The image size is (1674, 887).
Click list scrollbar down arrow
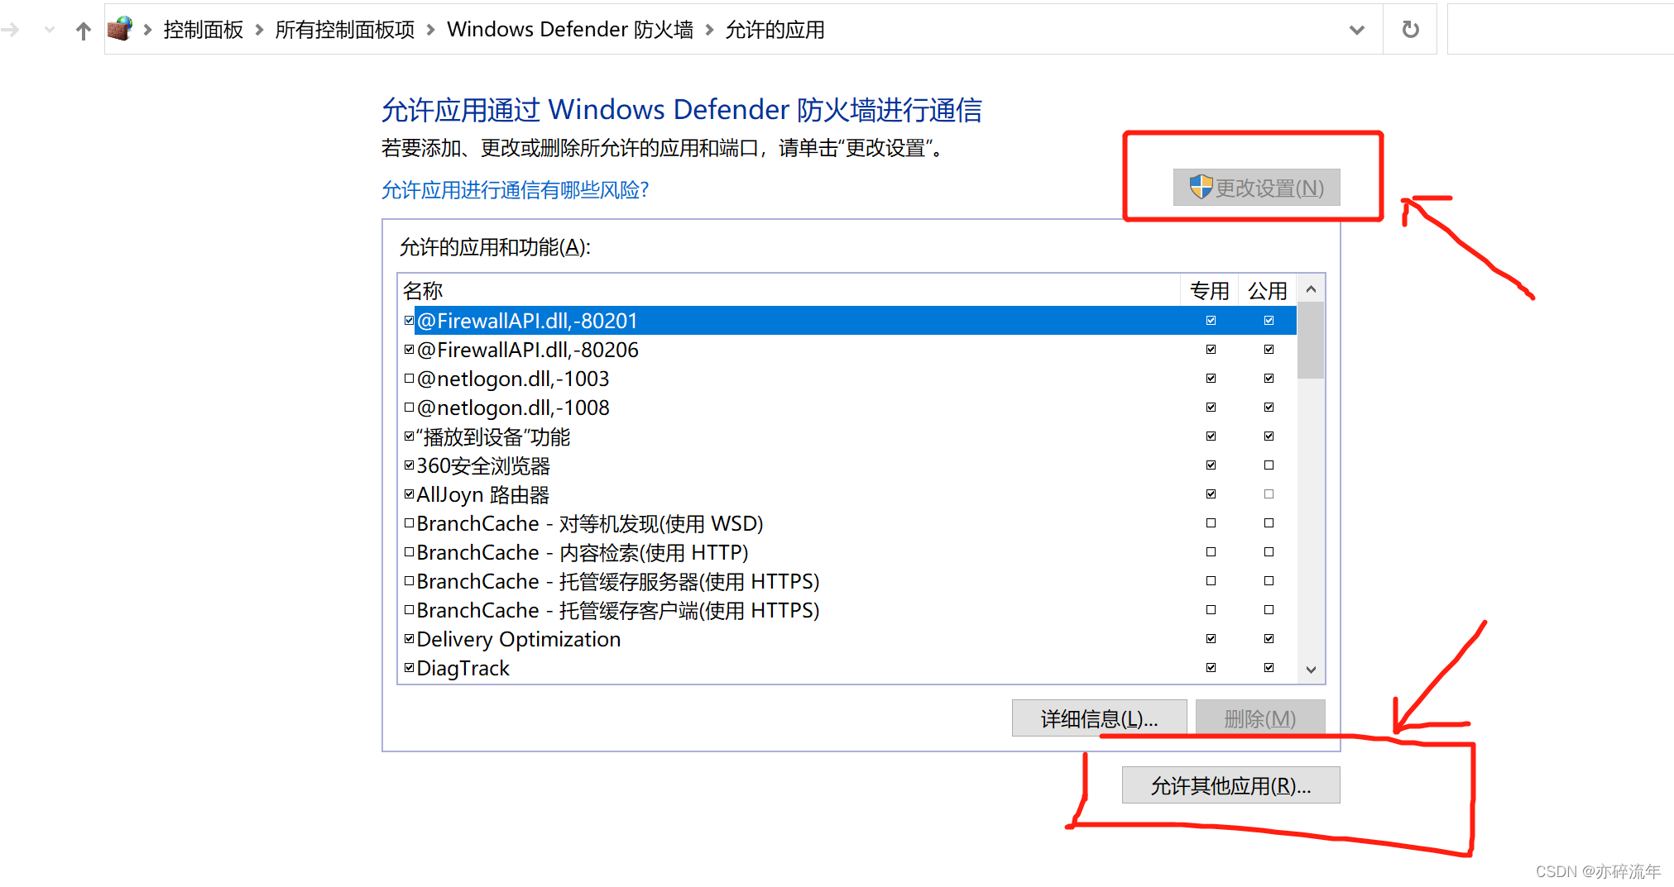point(1311,670)
